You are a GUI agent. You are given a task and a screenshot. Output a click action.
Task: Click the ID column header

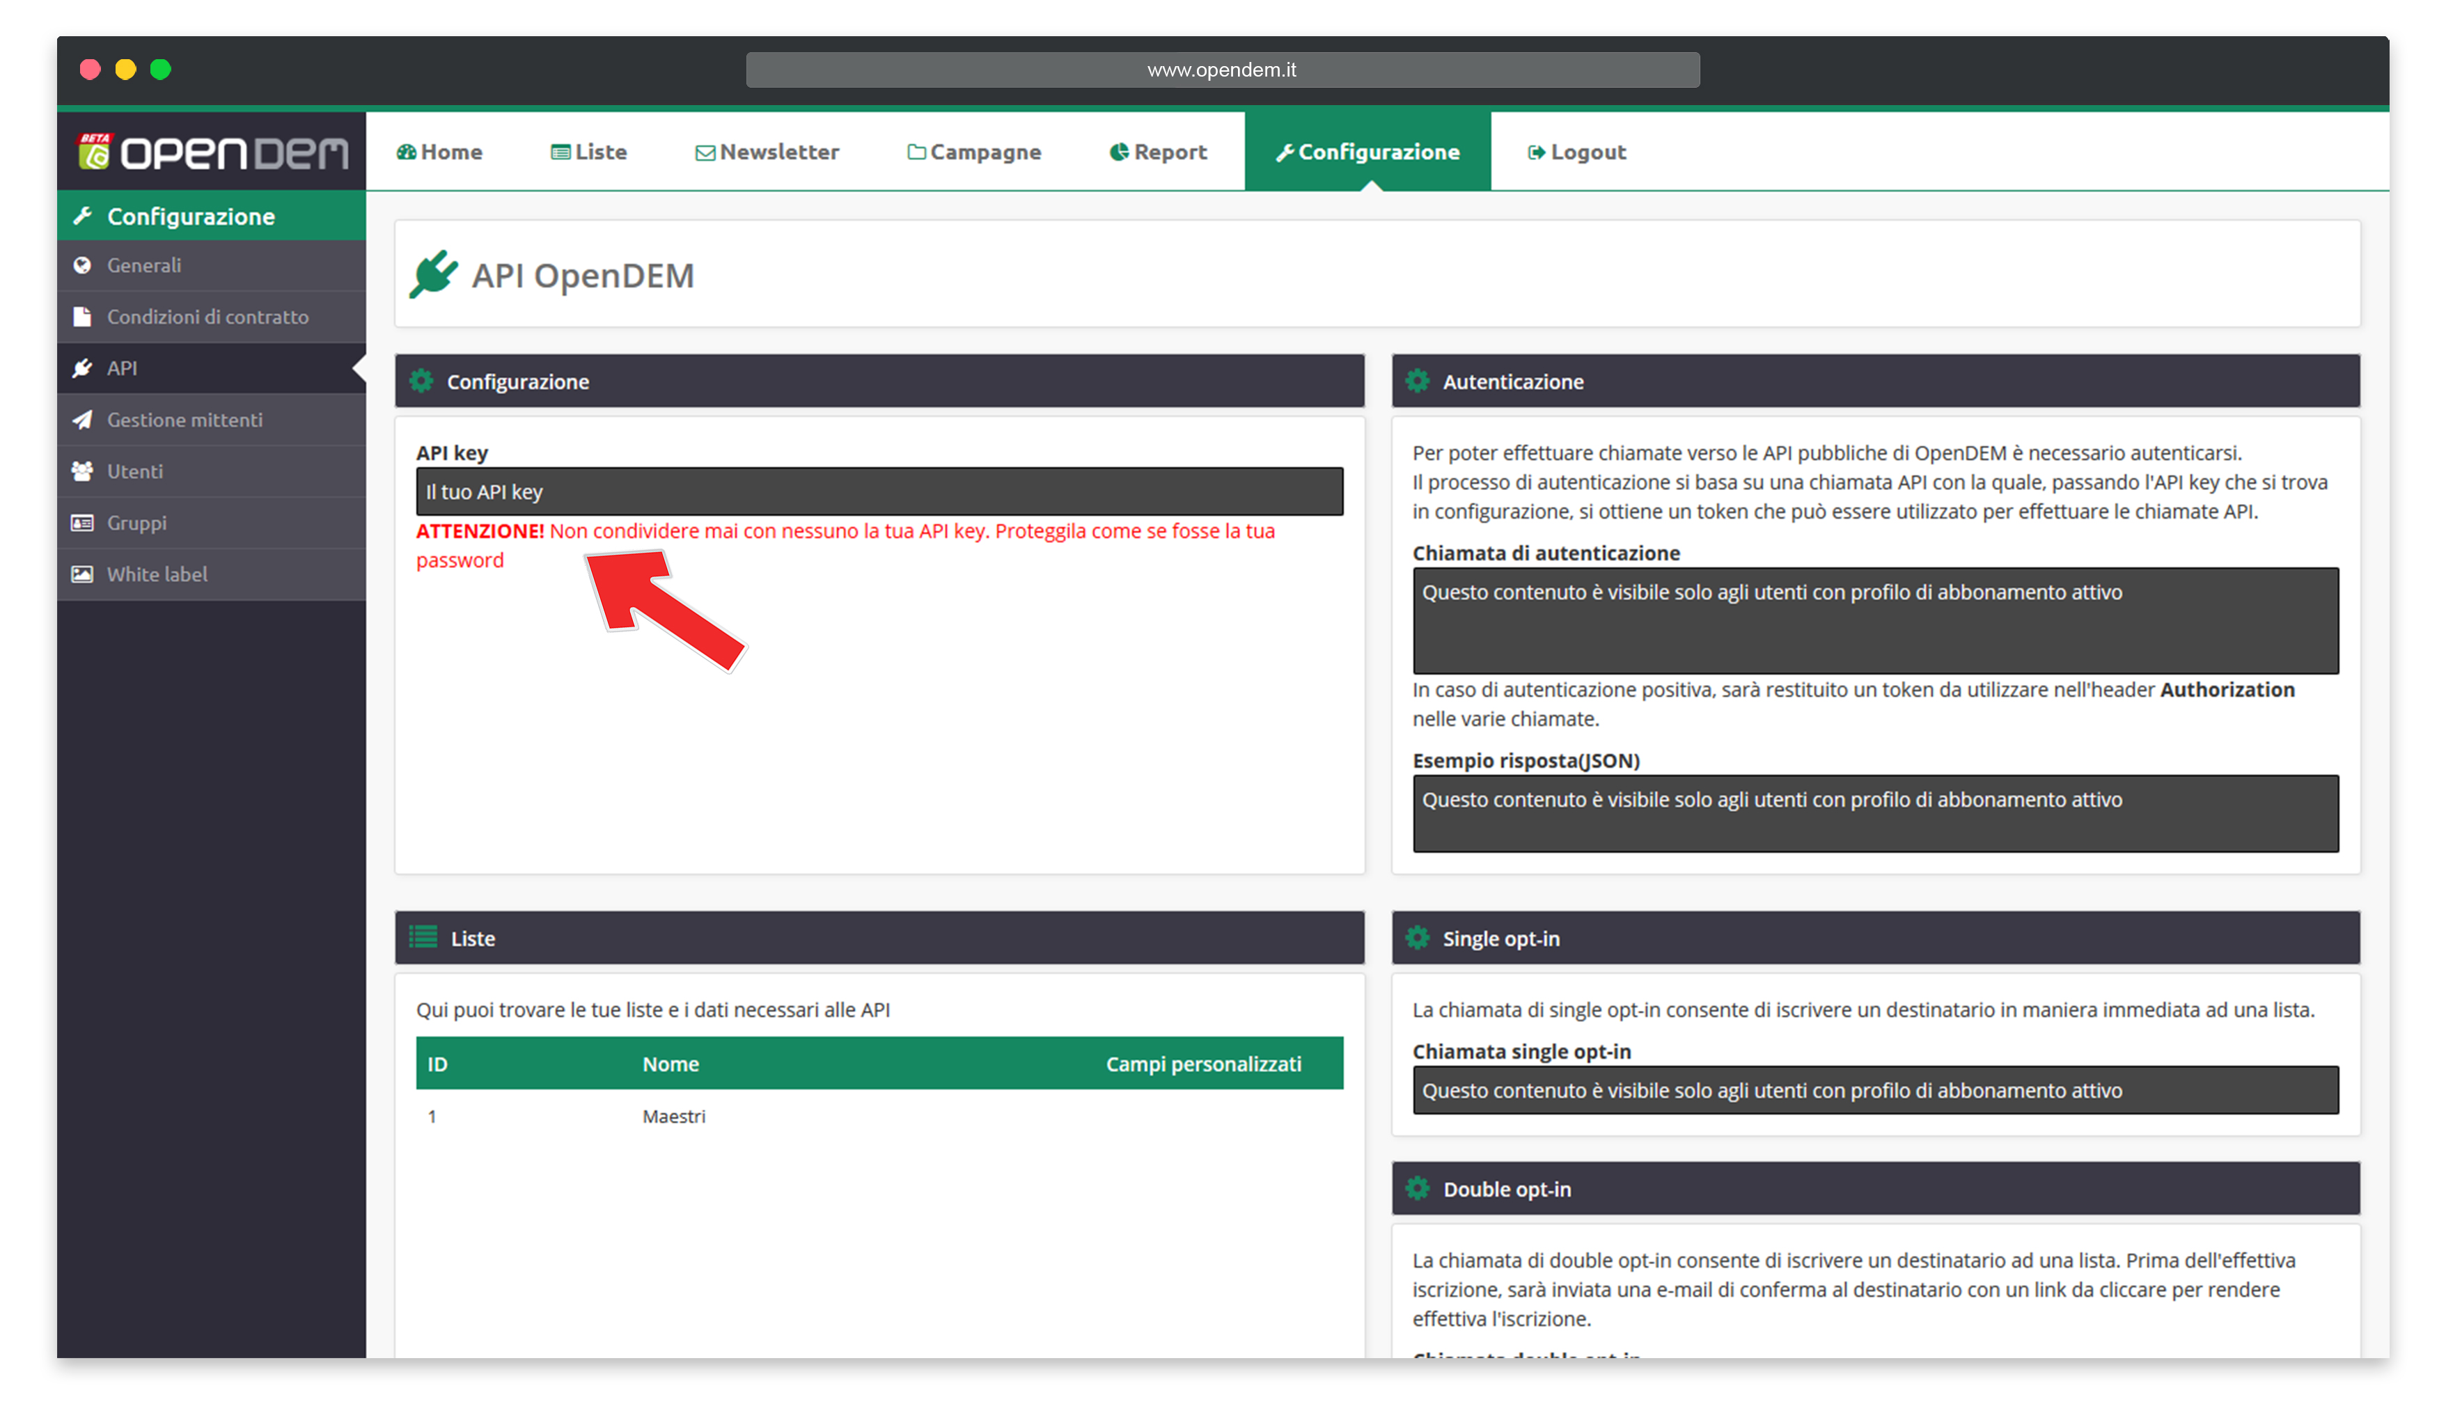point(438,1064)
